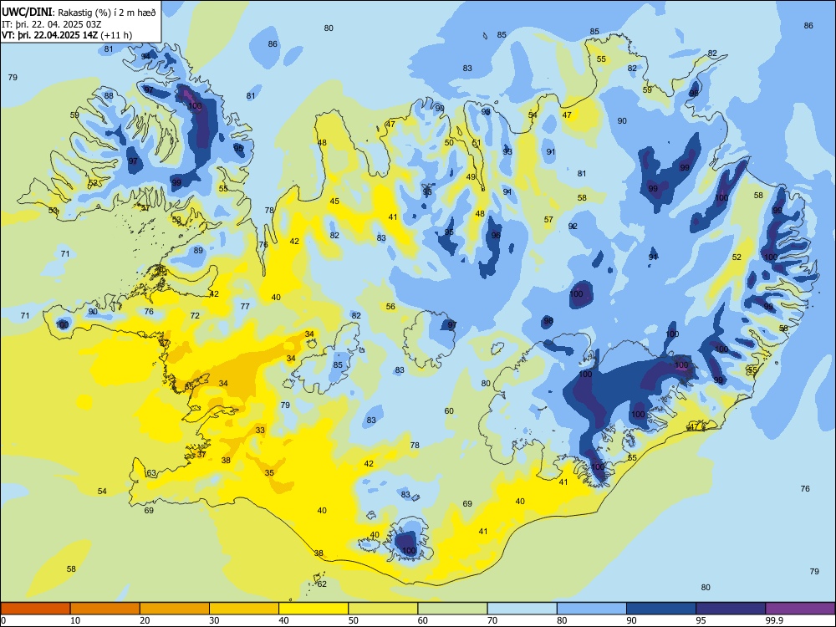Click the 0–10% dark orange legend swatch
Viewport: 836px width, 627px height.
pyautogui.click(x=35, y=609)
